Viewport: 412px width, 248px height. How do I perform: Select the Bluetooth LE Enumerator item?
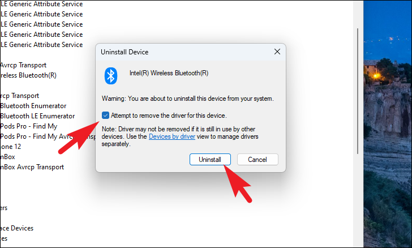(37, 116)
